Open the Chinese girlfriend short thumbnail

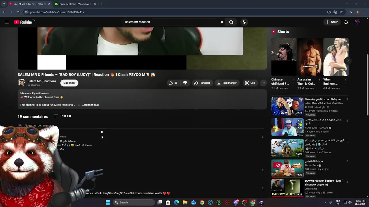click(x=284, y=57)
